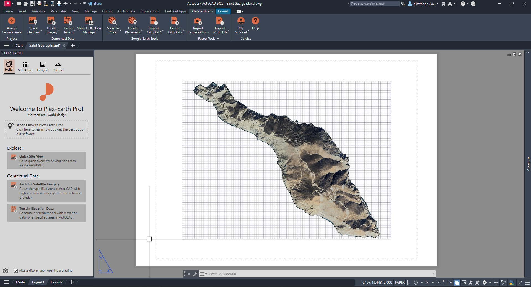
Task: Toggle object snap tracking angle icon
Action: (439, 283)
